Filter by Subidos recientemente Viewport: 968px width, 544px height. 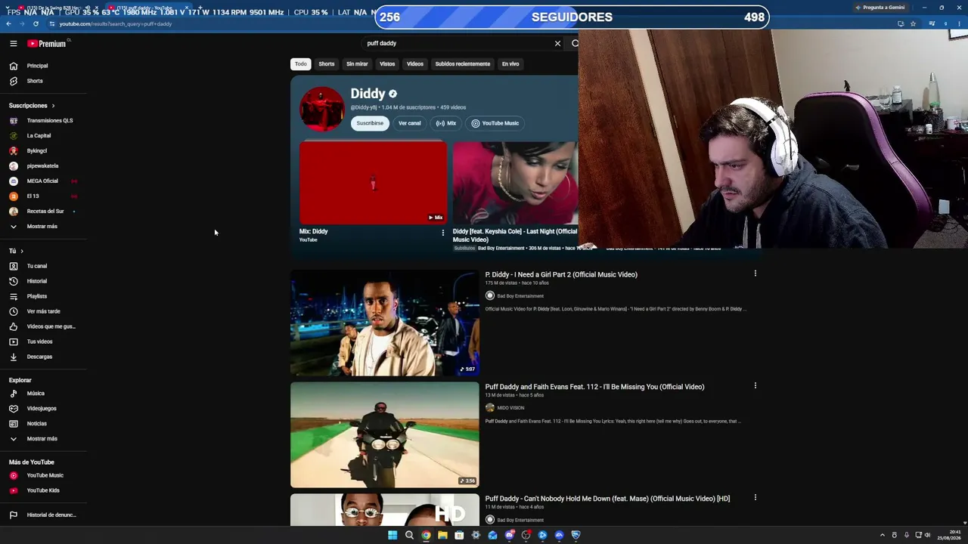[463, 64]
